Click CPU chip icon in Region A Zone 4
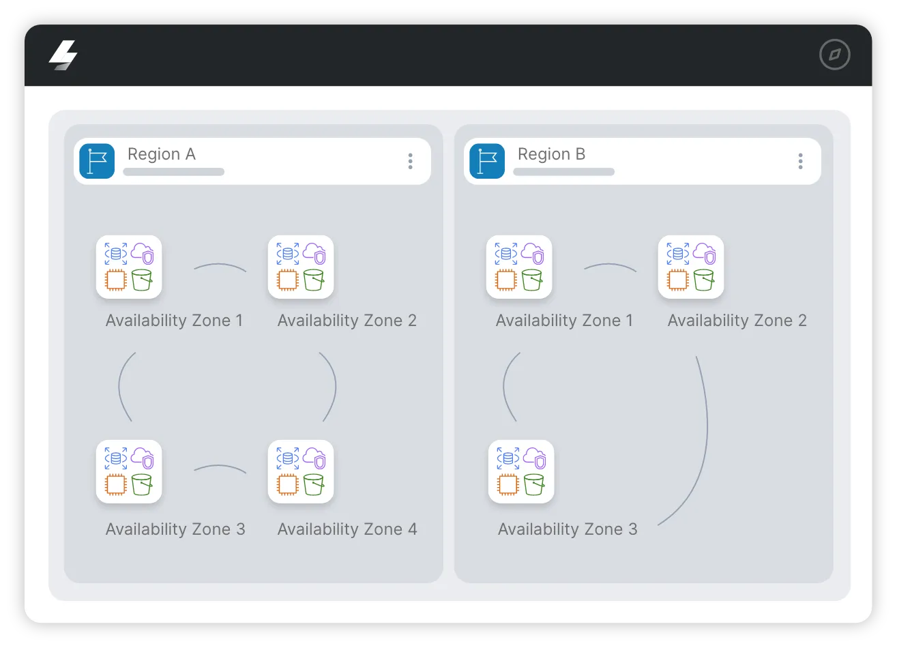 (x=288, y=484)
